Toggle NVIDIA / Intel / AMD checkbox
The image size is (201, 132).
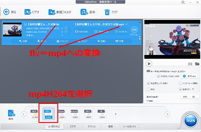click(x=158, y=76)
